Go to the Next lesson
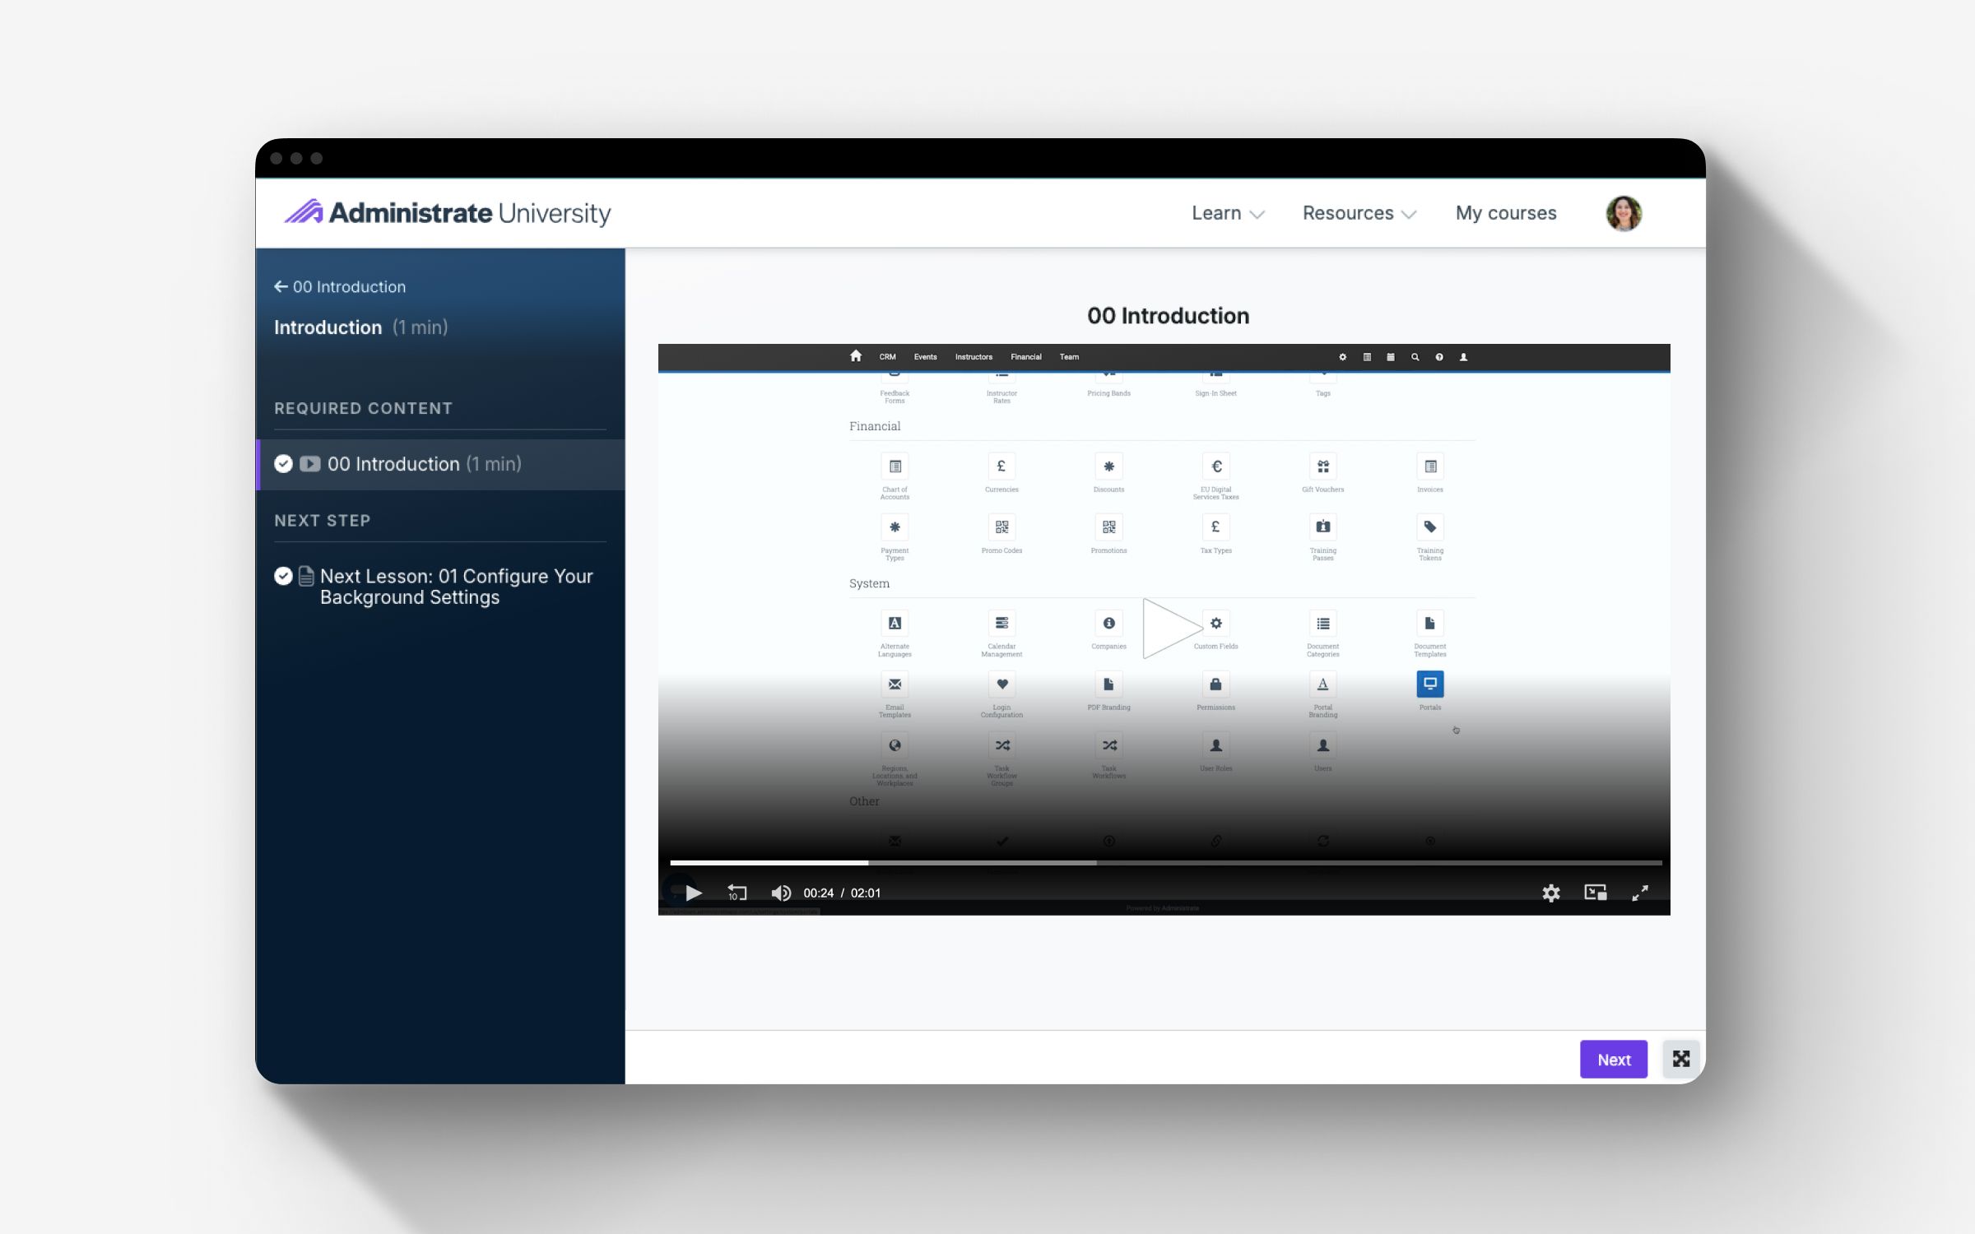 (x=1614, y=1060)
